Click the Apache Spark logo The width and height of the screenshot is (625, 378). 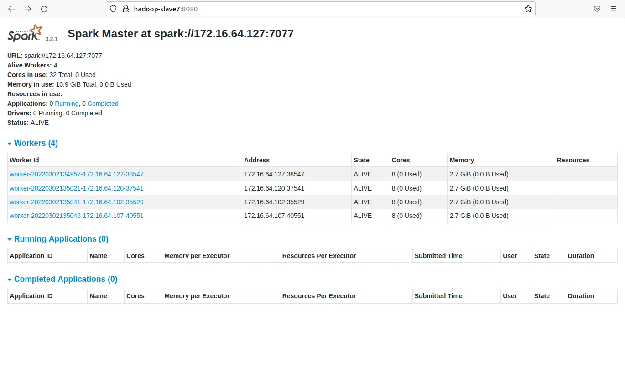pos(25,33)
